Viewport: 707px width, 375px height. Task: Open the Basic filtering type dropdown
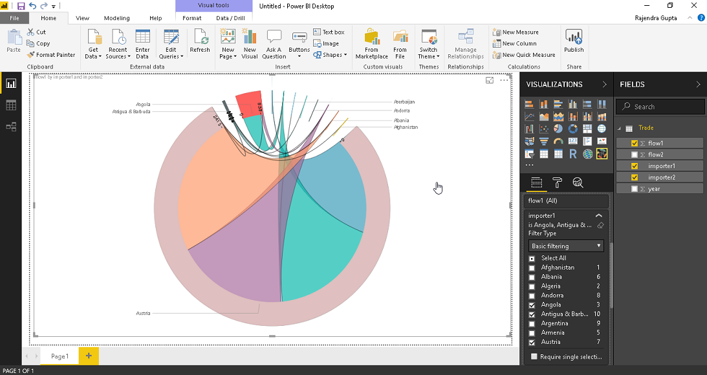tap(566, 246)
